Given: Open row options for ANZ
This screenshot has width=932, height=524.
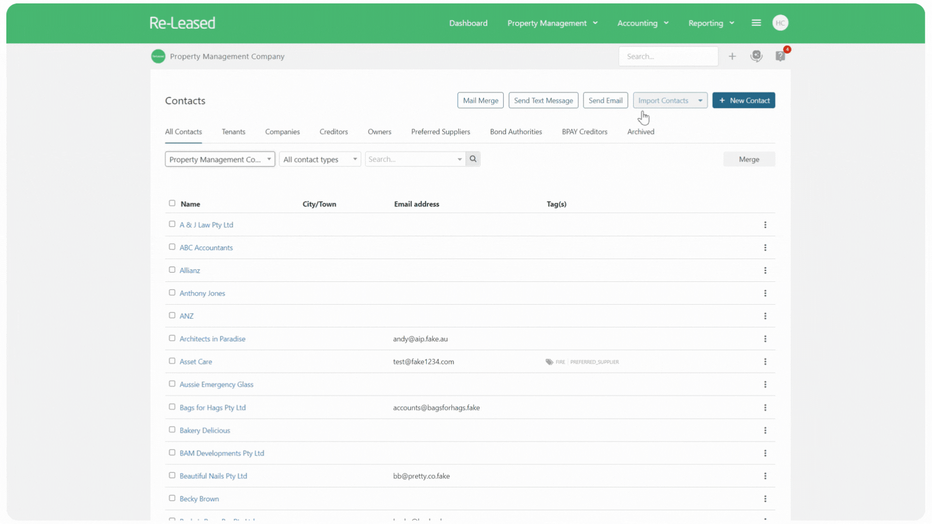Looking at the screenshot, I should coord(765,316).
